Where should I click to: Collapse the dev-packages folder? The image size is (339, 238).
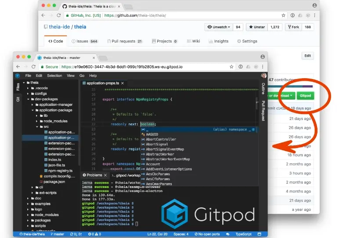(28, 99)
